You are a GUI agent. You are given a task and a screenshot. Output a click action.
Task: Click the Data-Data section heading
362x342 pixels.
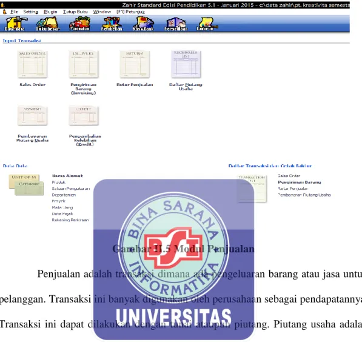click(x=15, y=166)
